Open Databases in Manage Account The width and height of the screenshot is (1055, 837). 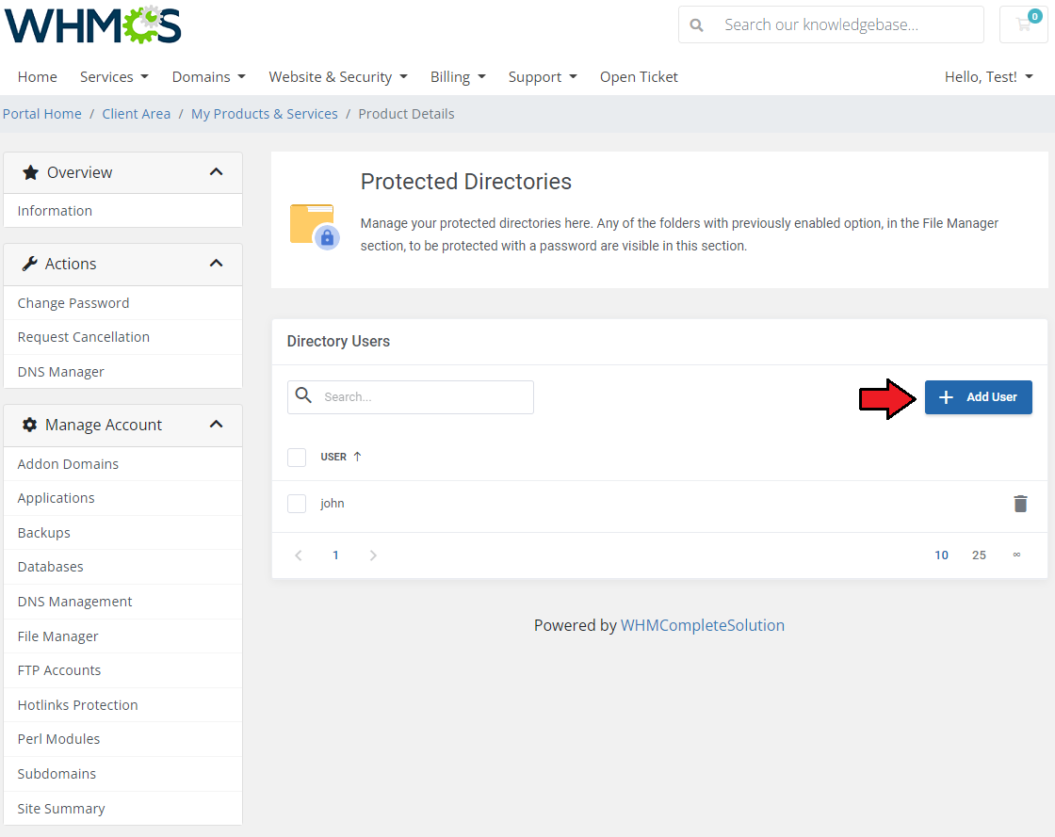pyautogui.click(x=122, y=568)
